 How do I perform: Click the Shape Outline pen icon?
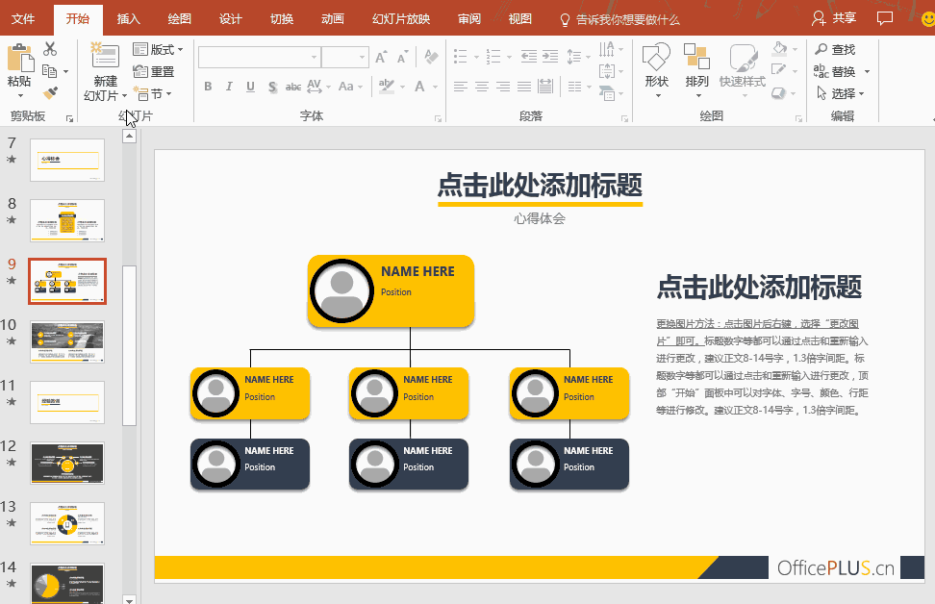779,70
